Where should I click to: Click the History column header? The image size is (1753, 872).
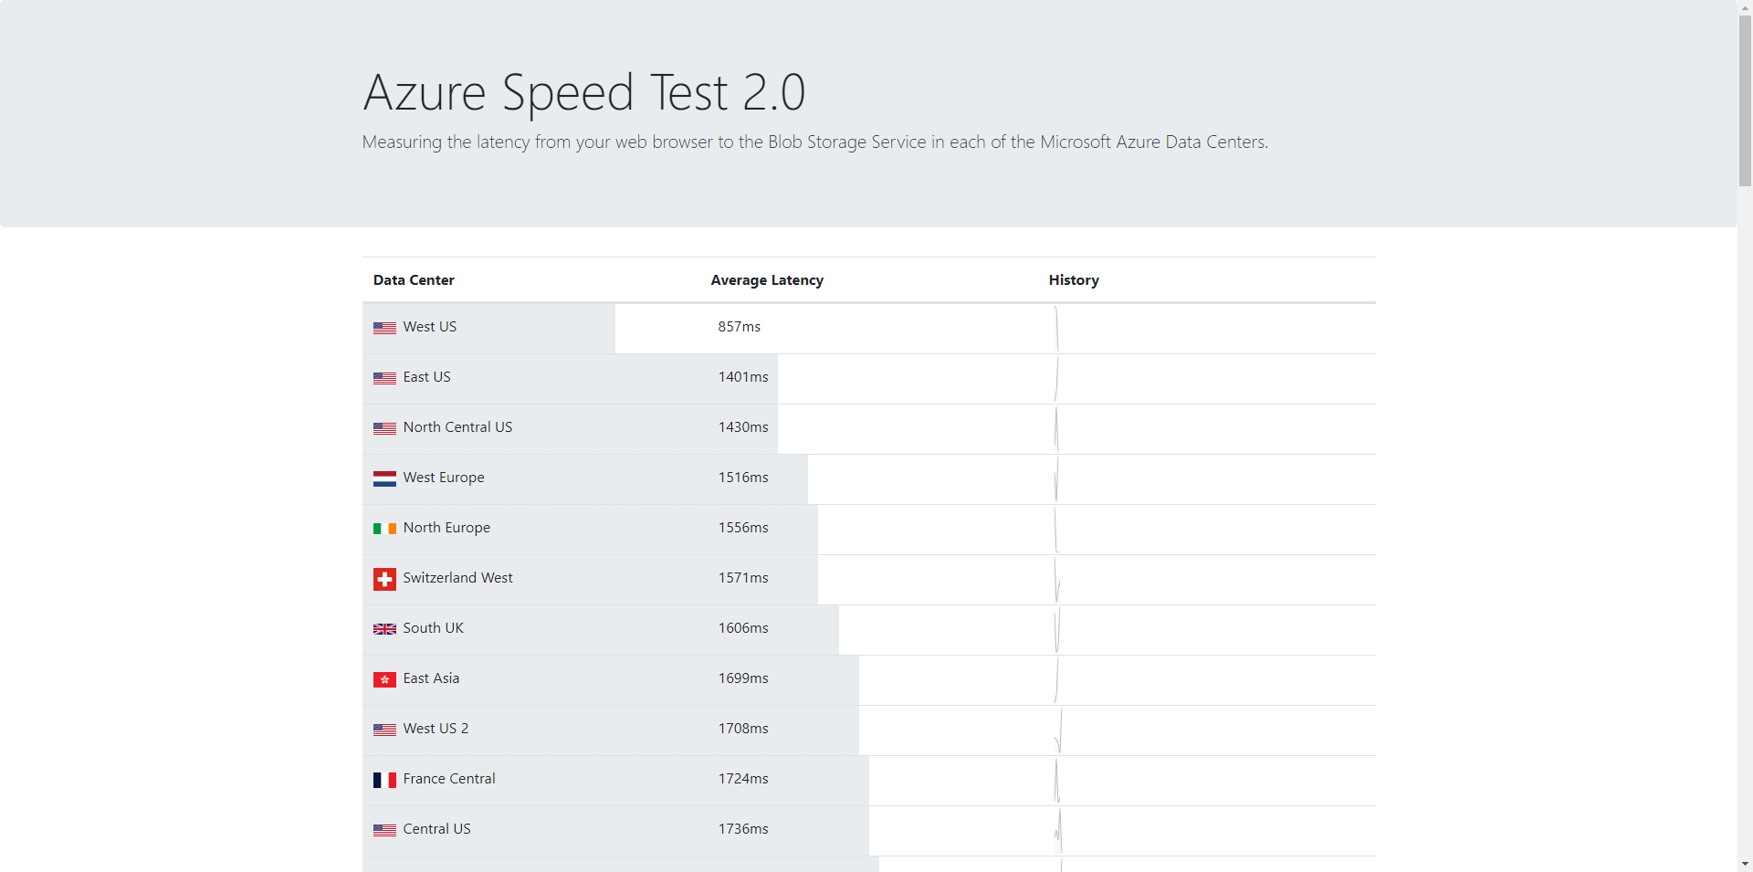pyautogui.click(x=1074, y=280)
